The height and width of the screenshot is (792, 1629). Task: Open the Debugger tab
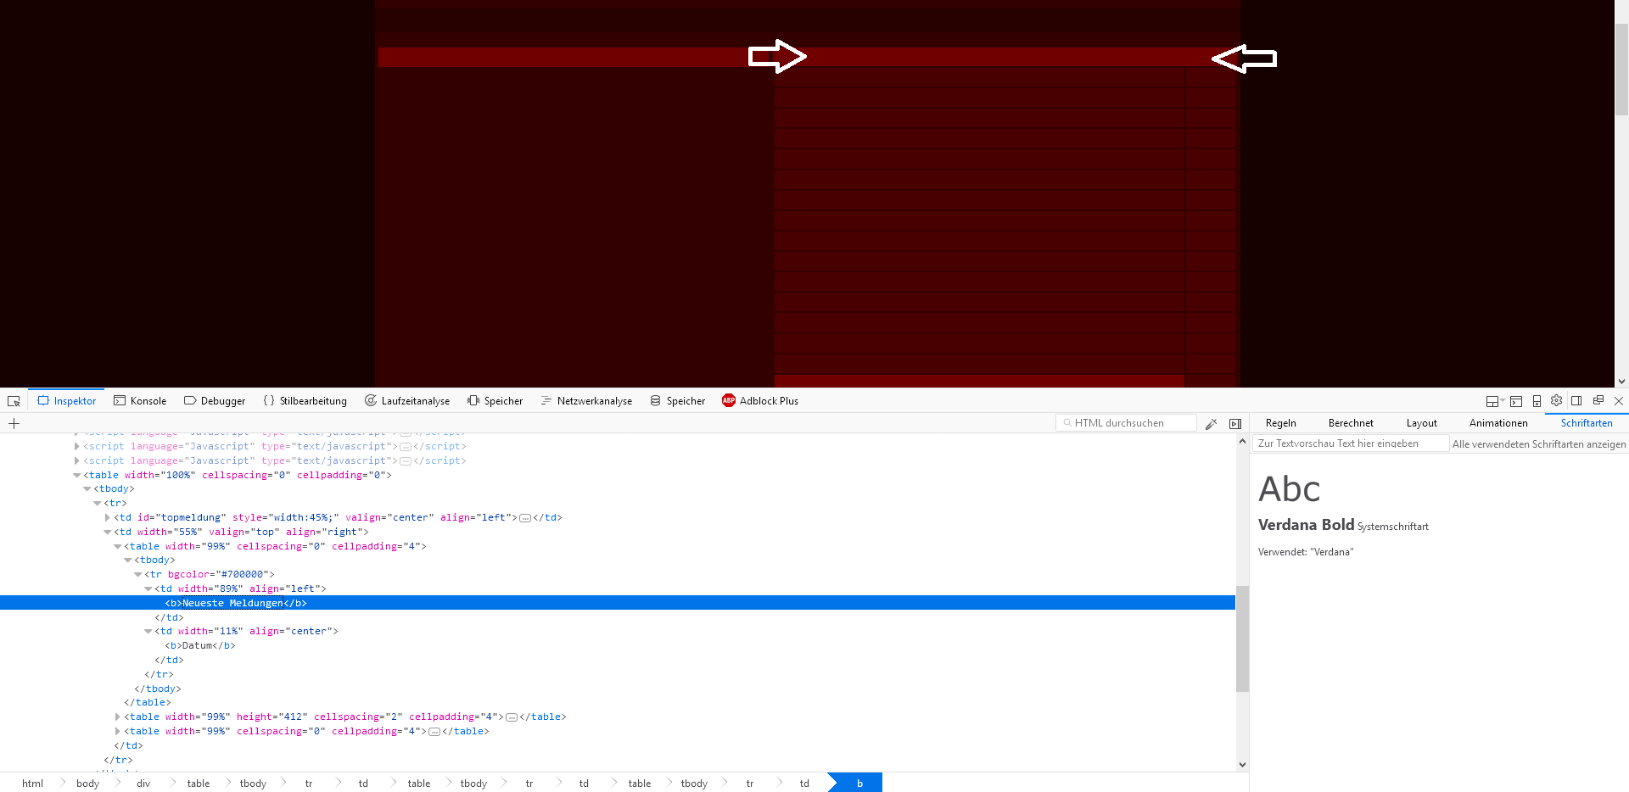(215, 401)
